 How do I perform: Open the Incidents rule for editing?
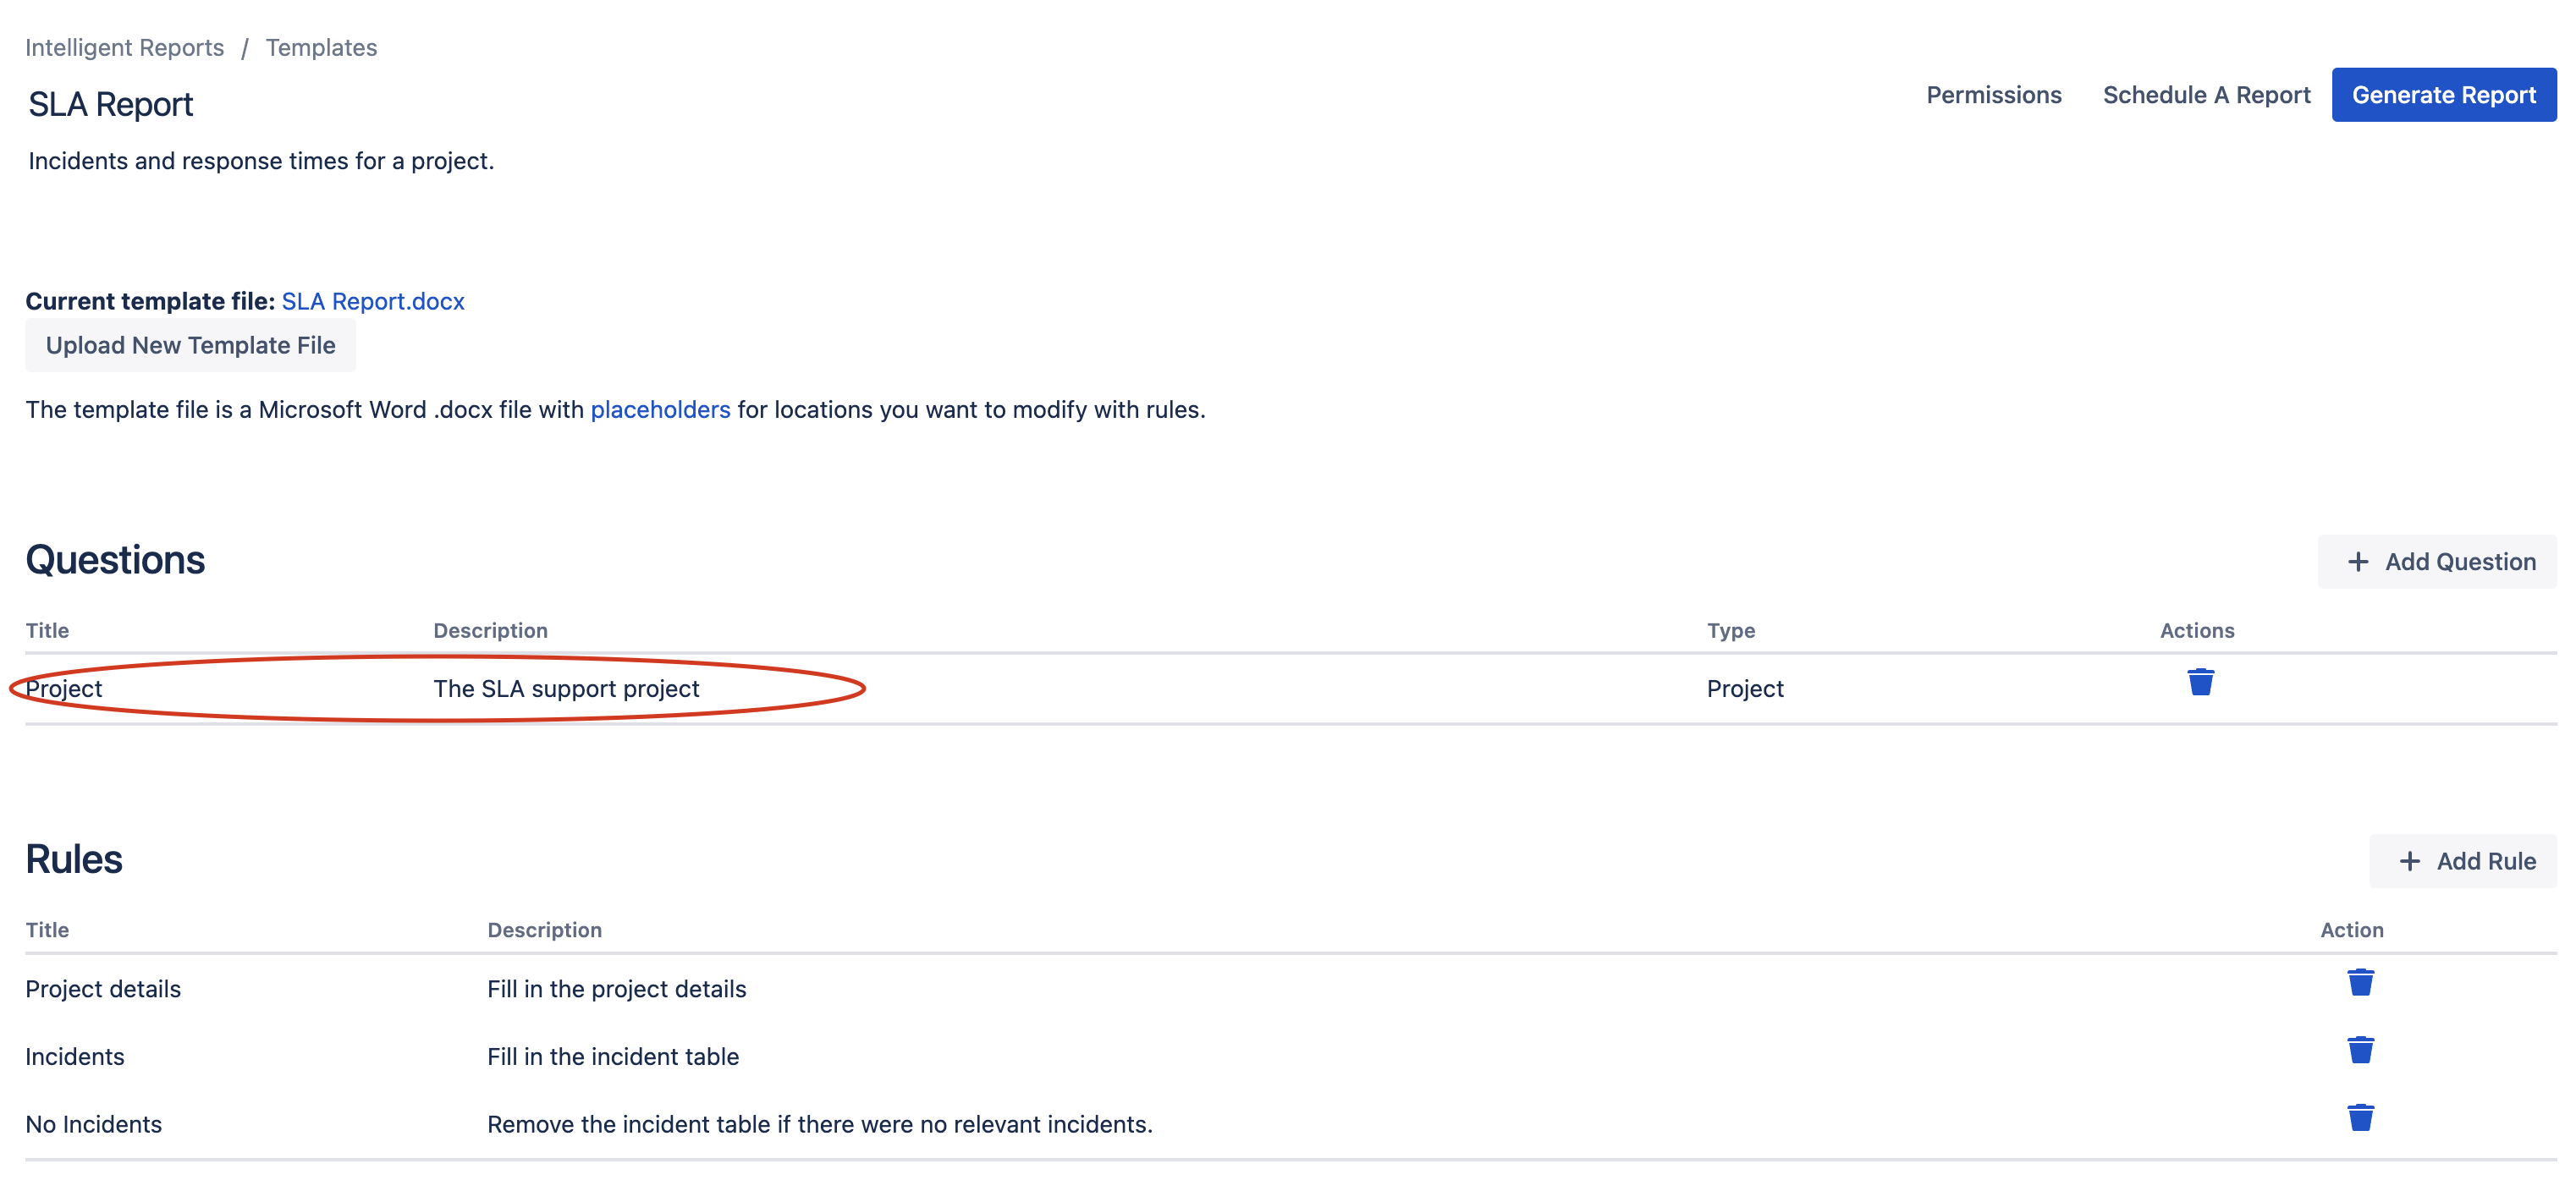pyautogui.click(x=75, y=1057)
